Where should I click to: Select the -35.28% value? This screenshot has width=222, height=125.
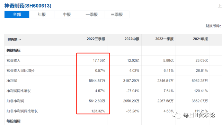coord(133,111)
